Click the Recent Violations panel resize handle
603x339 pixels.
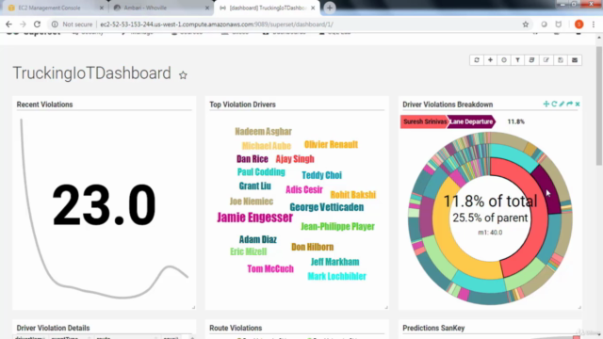coord(193,307)
